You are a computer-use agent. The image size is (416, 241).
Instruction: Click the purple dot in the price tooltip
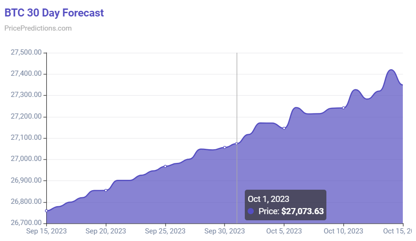[x=251, y=211]
